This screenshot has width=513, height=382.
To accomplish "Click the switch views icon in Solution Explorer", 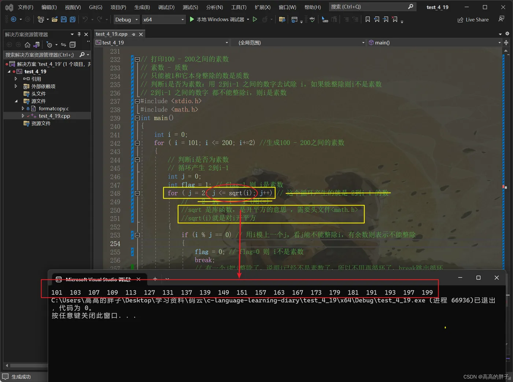I will pyautogui.click(x=36, y=45).
